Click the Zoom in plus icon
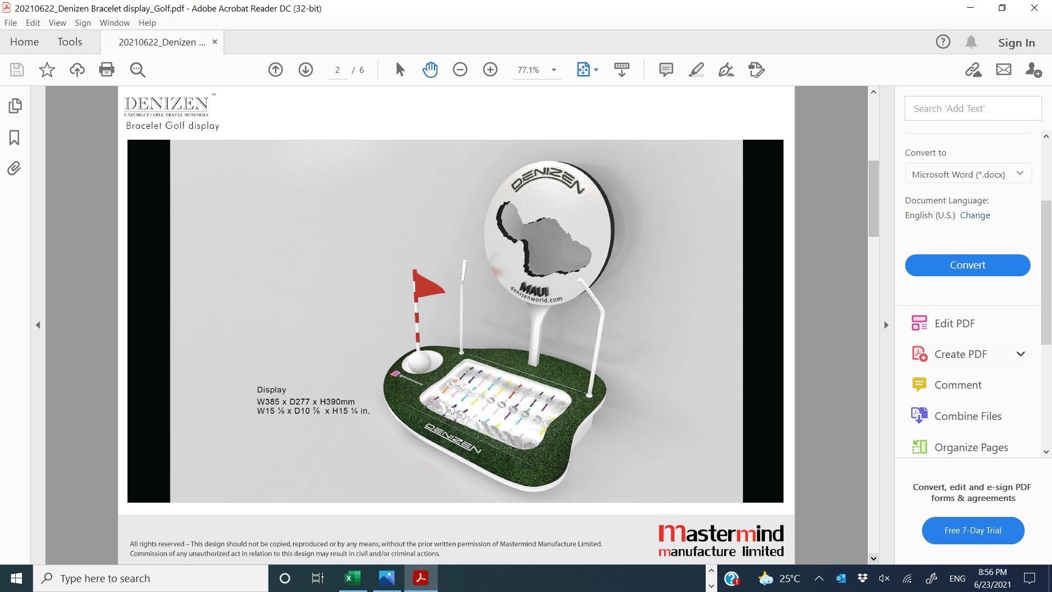The image size is (1052, 592). [x=490, y=70]
